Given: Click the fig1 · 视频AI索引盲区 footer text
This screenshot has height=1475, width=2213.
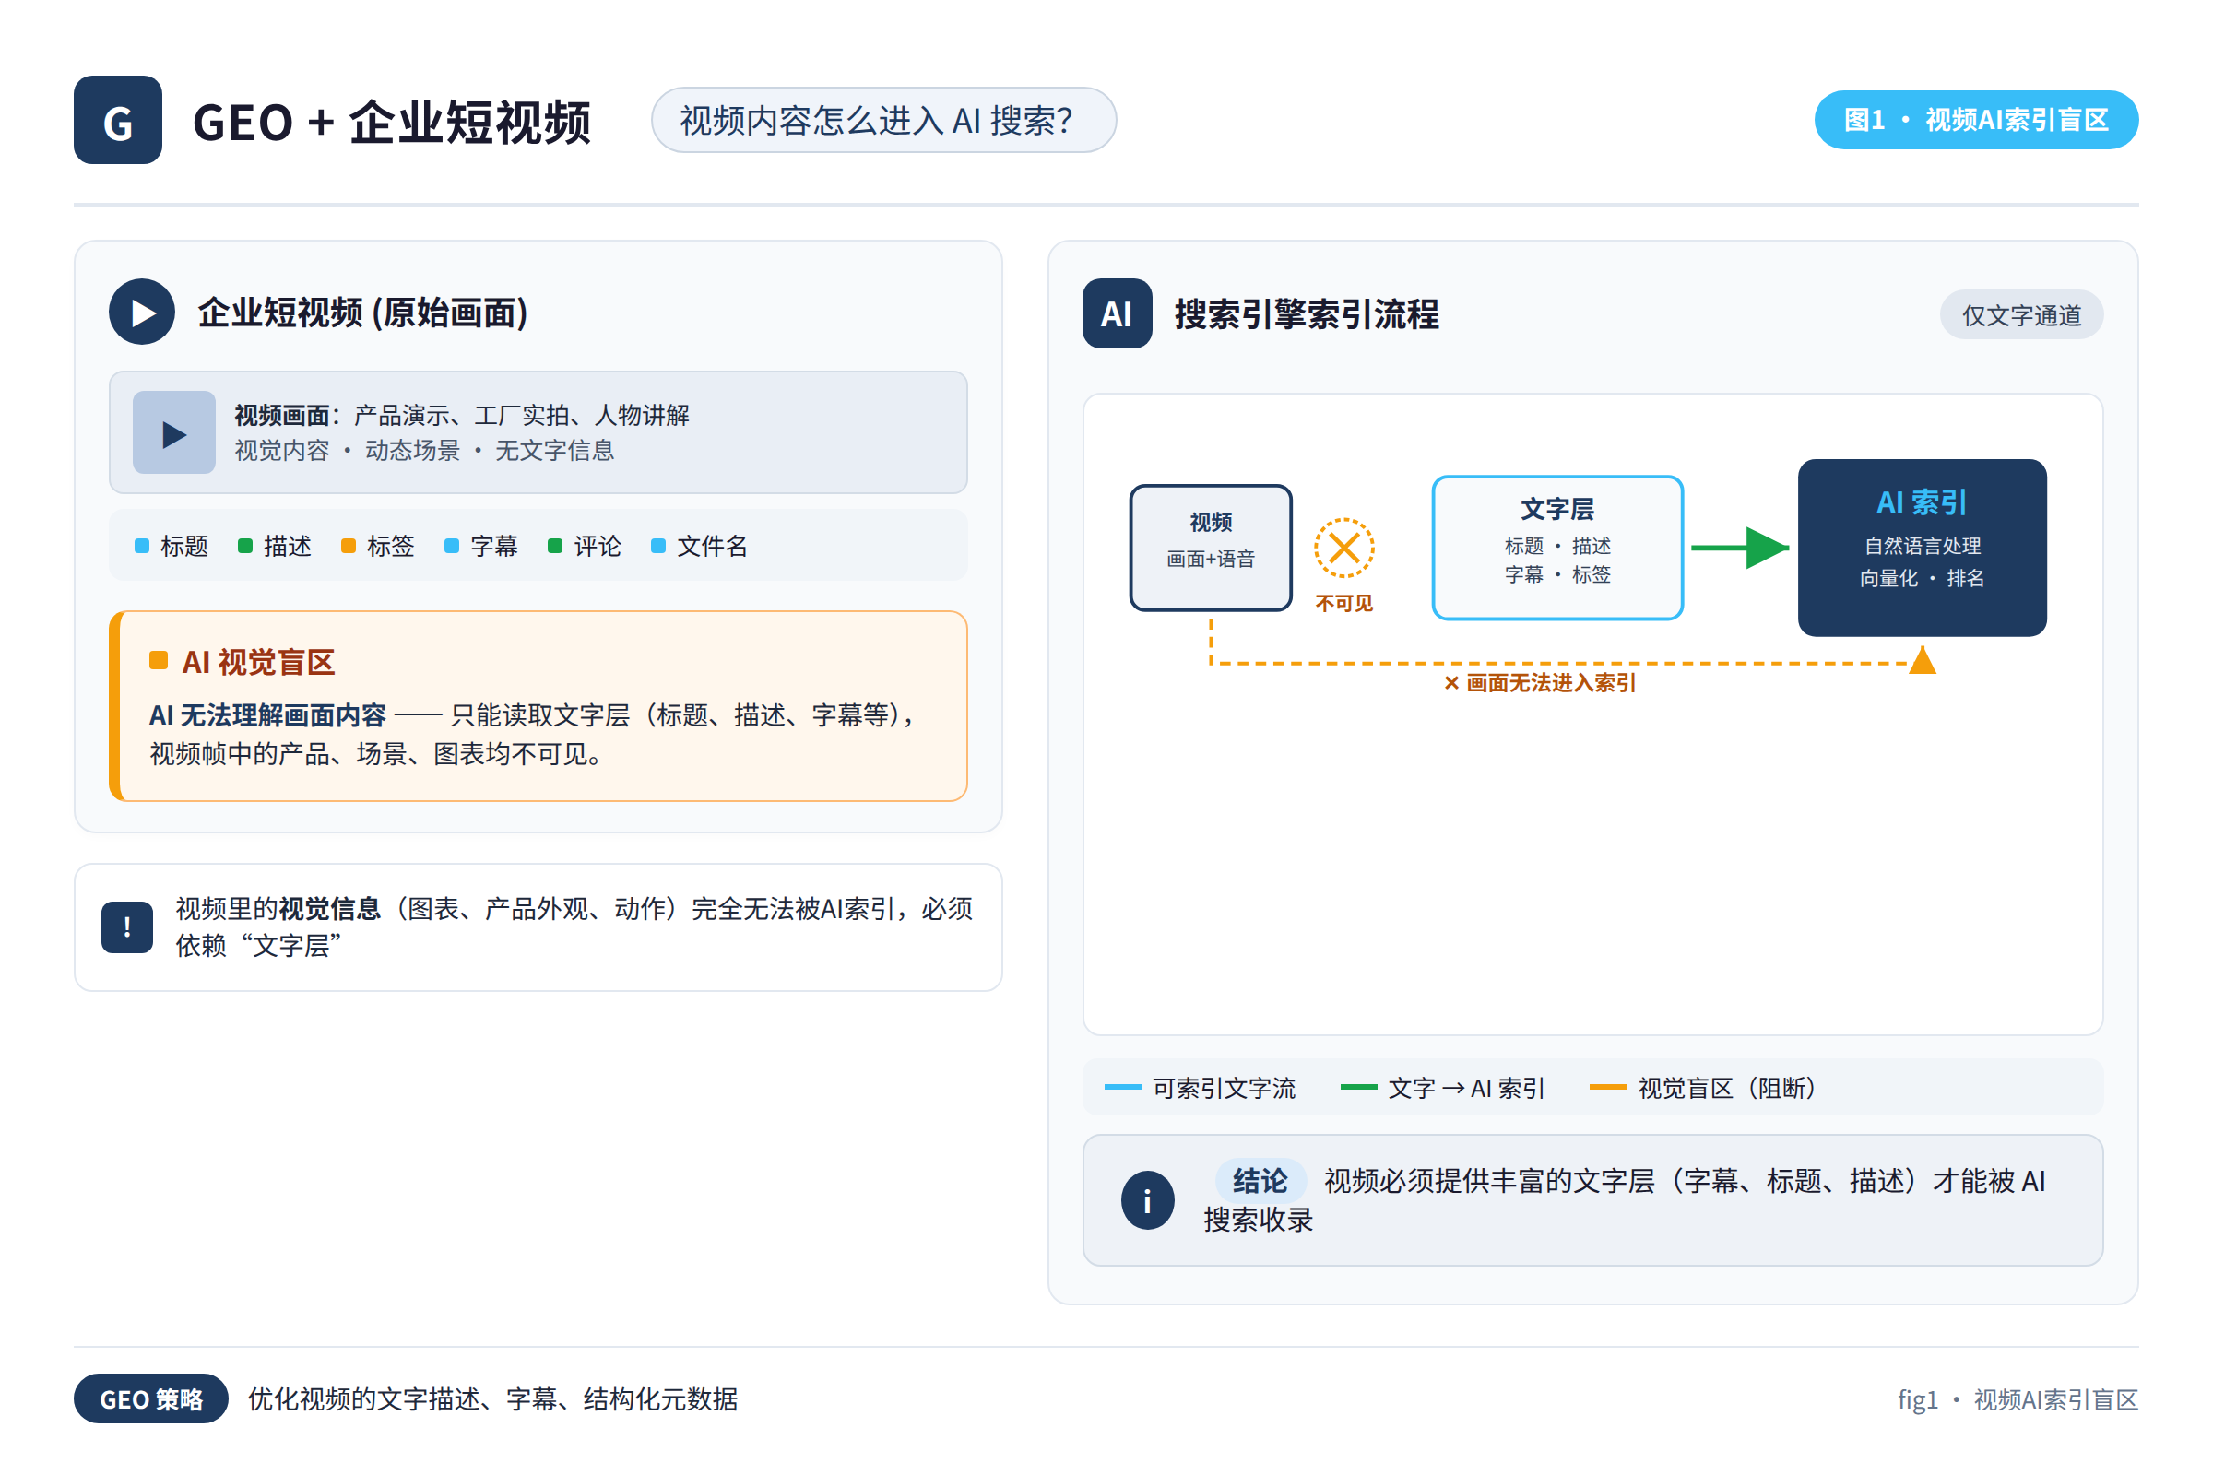Looking at the screenshot, I should 2018,1399.
